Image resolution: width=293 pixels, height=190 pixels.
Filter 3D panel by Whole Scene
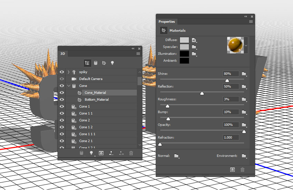click(87, 63)
